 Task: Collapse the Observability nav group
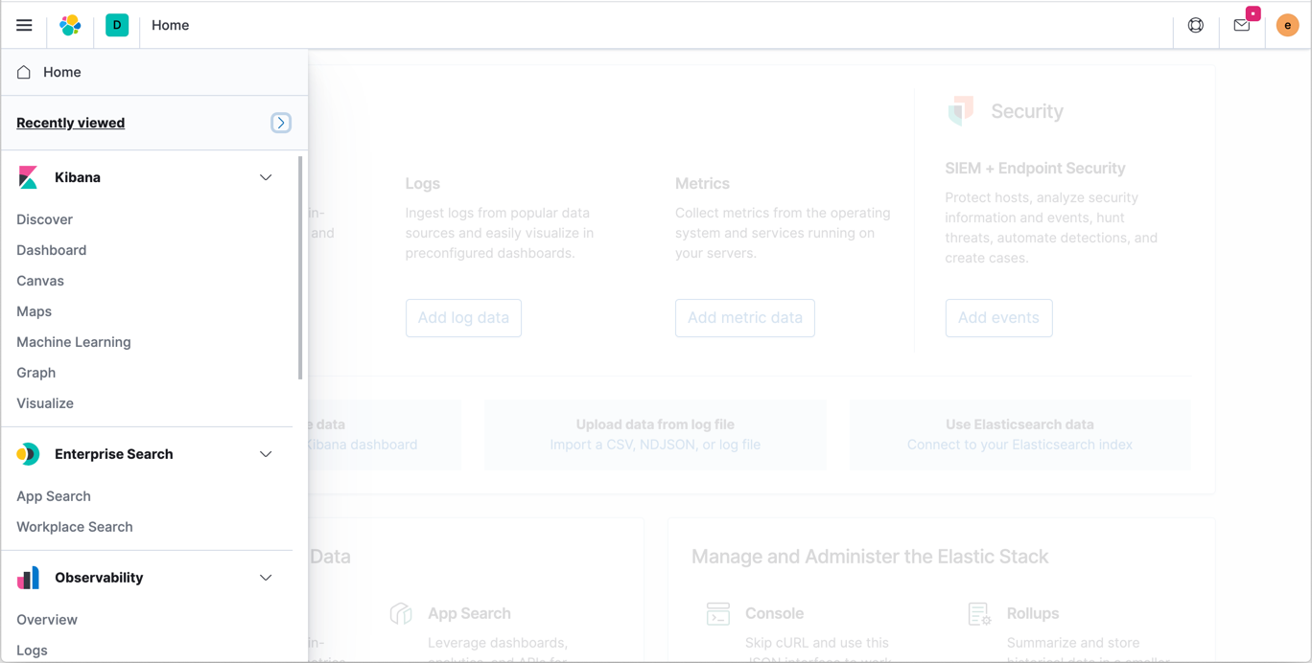(x=266, y=578)
